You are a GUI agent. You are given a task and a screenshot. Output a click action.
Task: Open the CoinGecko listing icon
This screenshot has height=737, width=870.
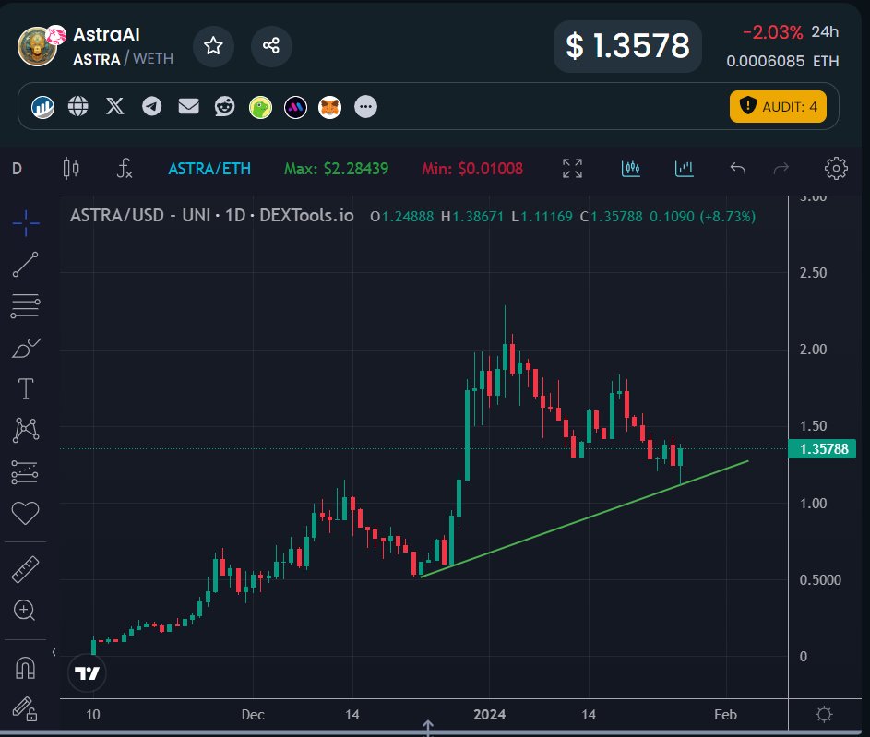(260, 107)
